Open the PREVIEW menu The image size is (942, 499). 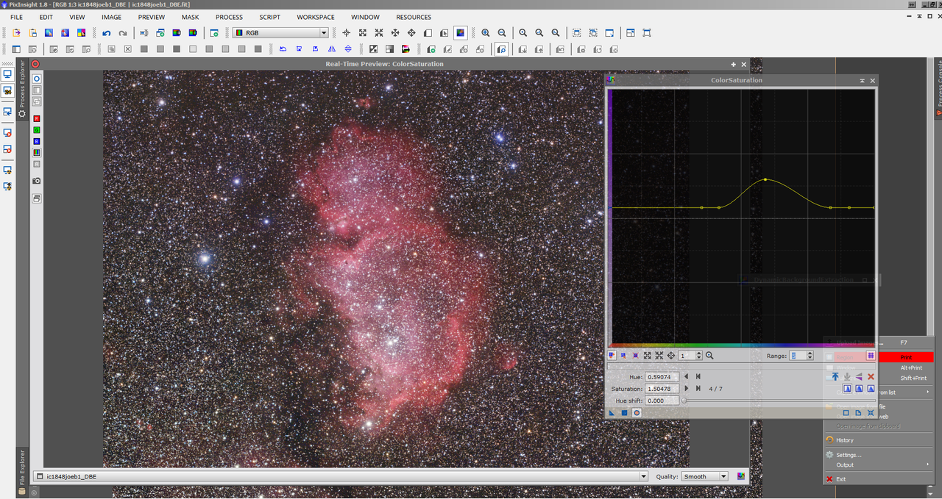tap(152, 17)
